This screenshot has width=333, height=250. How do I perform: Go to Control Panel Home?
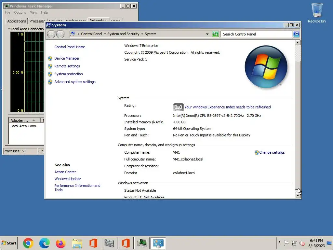[x=70, y=47]
